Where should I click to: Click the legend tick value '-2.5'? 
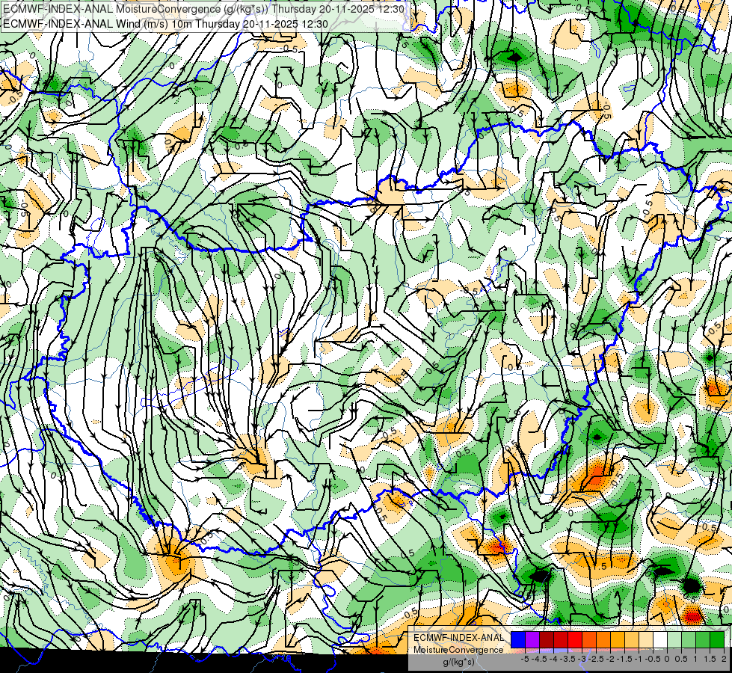(596, 659)
